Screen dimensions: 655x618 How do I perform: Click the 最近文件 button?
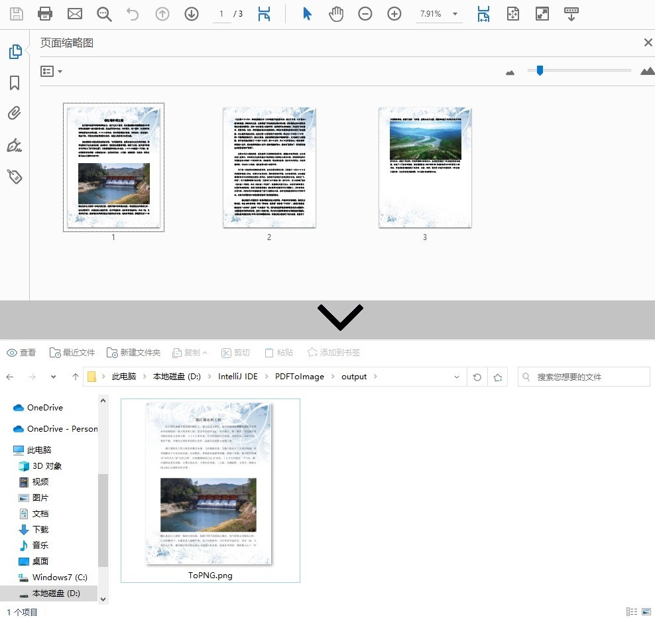[x=72, y=353]
